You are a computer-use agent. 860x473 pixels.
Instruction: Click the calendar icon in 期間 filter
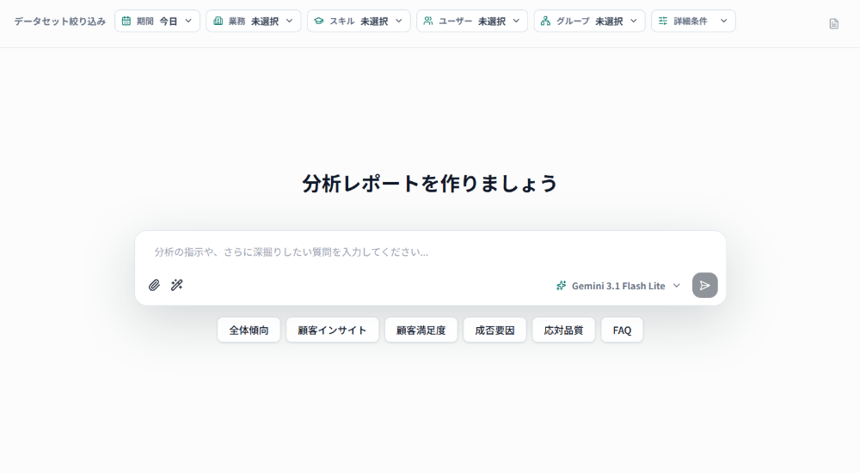click(x=126, y=21)
